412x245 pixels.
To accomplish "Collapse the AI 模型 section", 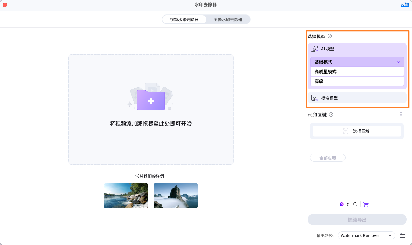I will (357, 49).
